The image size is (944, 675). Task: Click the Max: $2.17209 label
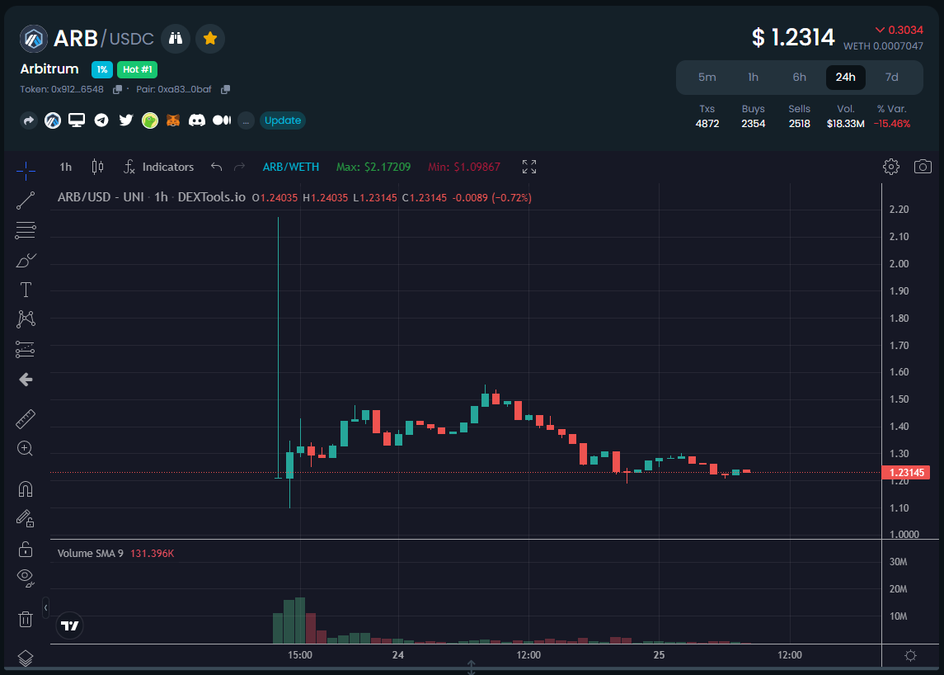coord(373,167)
